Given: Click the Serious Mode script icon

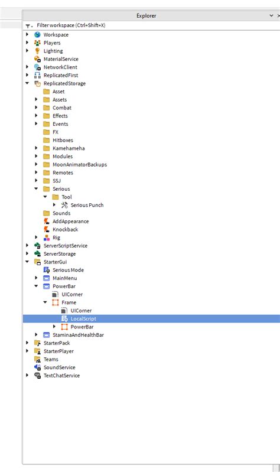Looking at the screenshot, I should tap(46, 270).
